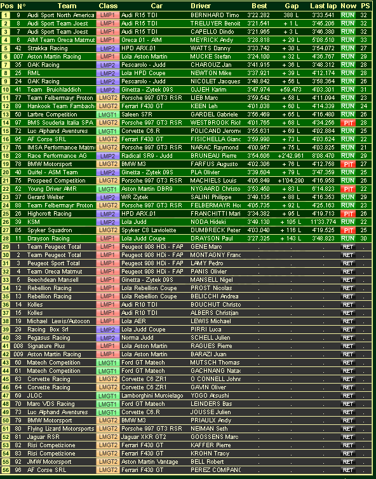
Task: Click driver NICOLET Jacques
Action: (215, 81)
